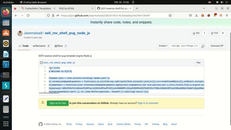
Task: Open the gist Revisions tab
Action: pos(41,46)
